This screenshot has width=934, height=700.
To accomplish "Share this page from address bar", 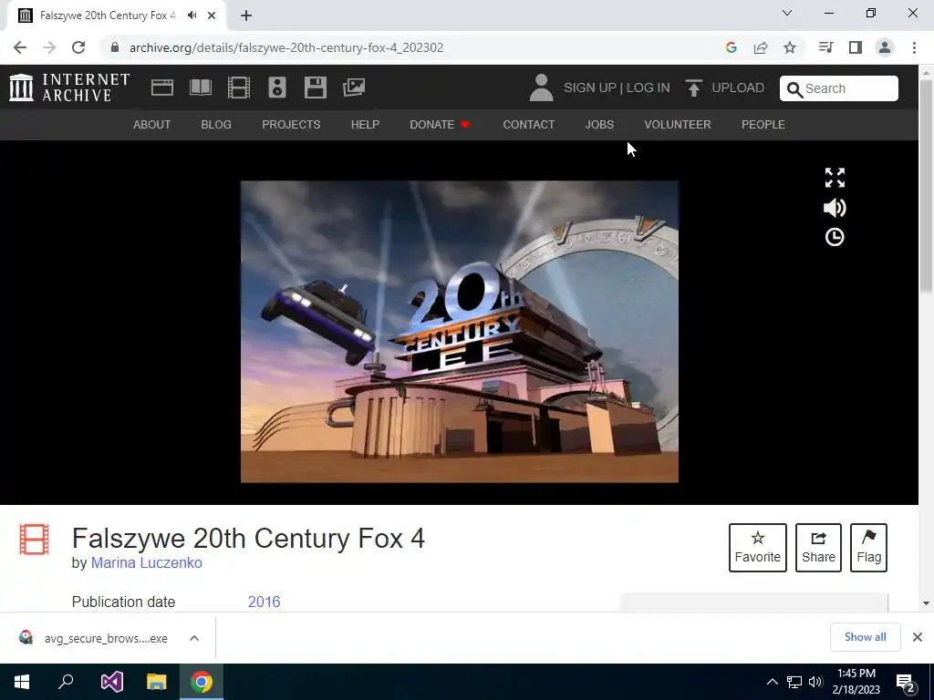I will click(x=761, y=47).
